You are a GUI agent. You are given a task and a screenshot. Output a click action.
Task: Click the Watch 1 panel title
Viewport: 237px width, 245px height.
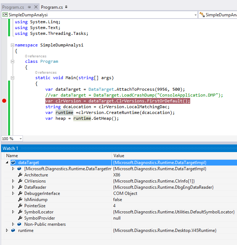(x=10, y=148)
